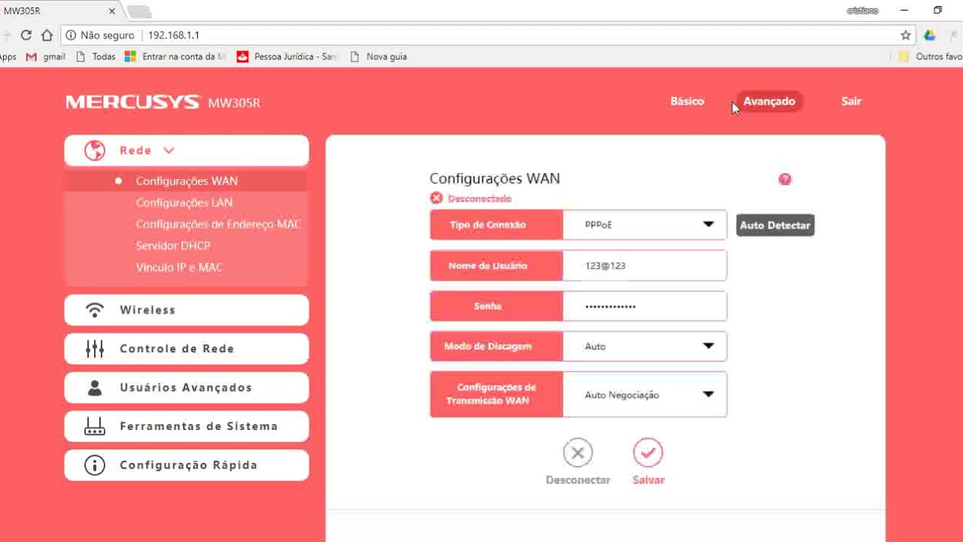Open the Configuração Rápida section
This screenshot has width=963, height=542.
point(187,465)
